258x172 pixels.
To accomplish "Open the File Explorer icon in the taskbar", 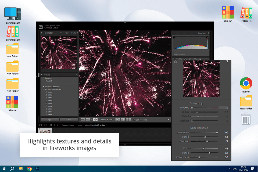I will tap(21, 169).
